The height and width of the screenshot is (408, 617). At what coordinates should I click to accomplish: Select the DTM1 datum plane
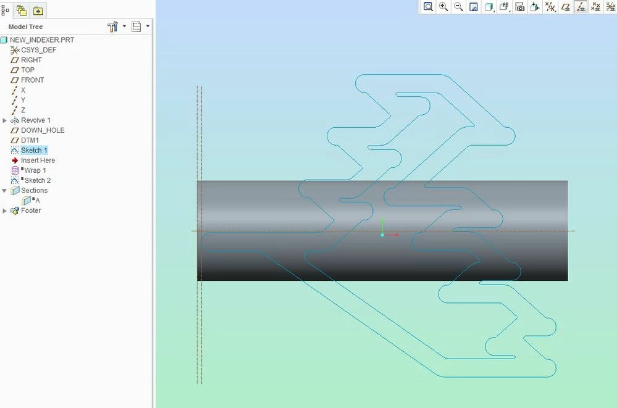point(30,141)
